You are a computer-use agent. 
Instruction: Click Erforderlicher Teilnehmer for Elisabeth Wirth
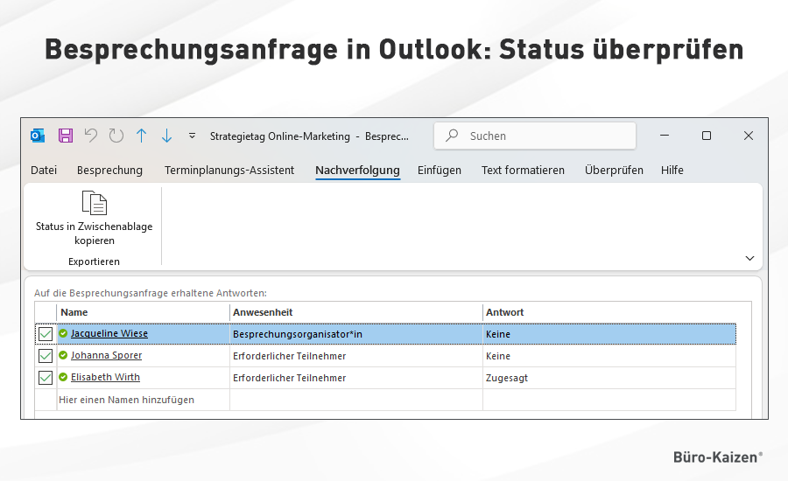[x=356, y=378]
